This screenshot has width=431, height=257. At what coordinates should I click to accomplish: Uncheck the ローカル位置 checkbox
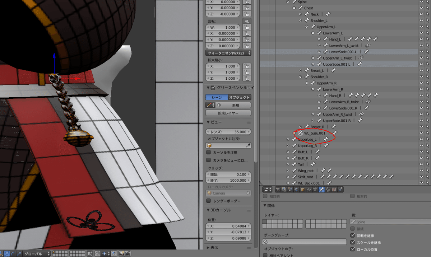(352, 249)
